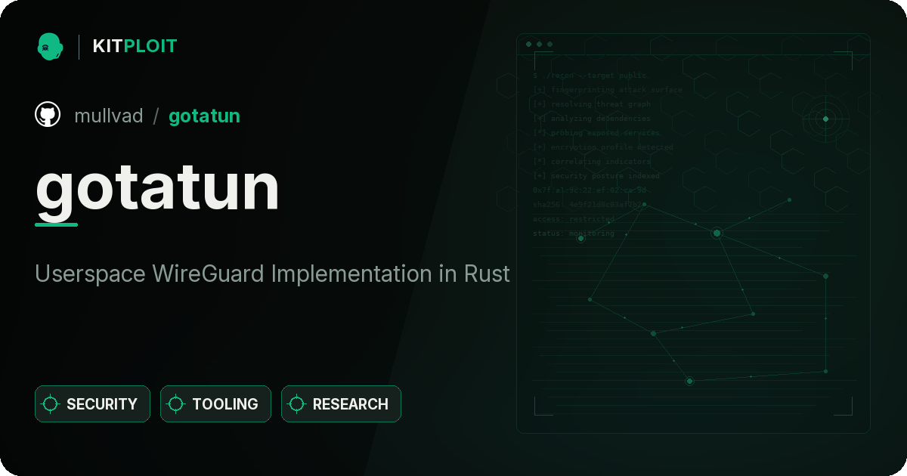The image size is (907, 476).
Task: Click the crosshair icon in RESEARCH badge
Action: pyautogui.click(x=297, y=404)
